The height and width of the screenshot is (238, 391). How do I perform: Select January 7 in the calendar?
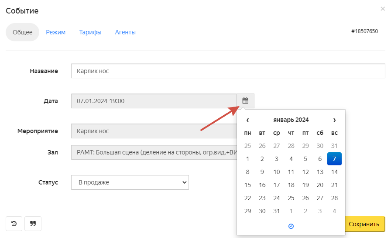pyautogui.click(x=334, y=159)
